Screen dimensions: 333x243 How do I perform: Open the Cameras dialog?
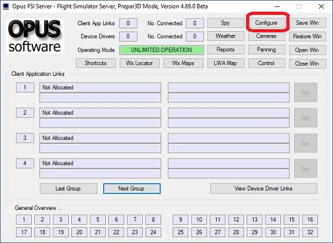click(266, 36)
